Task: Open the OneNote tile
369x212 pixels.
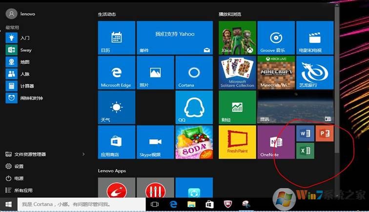Action: [x=276, y=141]
